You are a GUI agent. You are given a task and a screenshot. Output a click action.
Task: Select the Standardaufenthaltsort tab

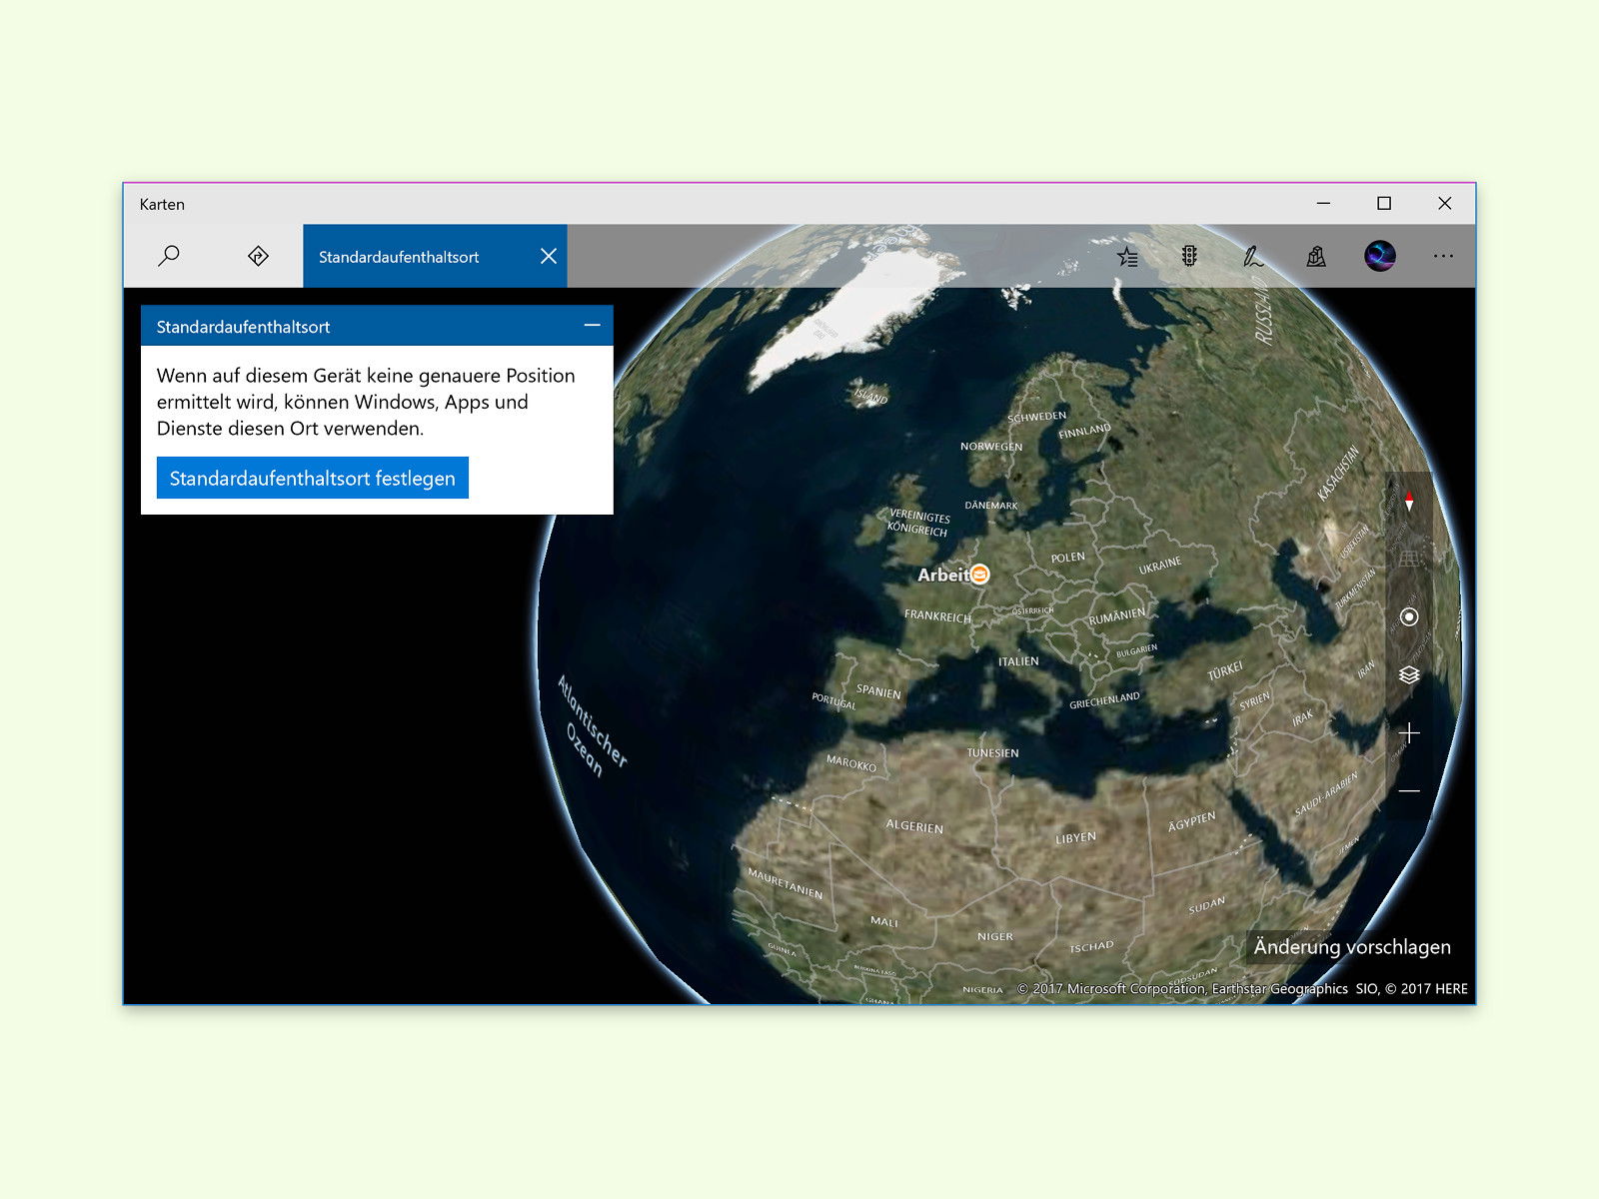pyautogui.click(x=435, y=256)
